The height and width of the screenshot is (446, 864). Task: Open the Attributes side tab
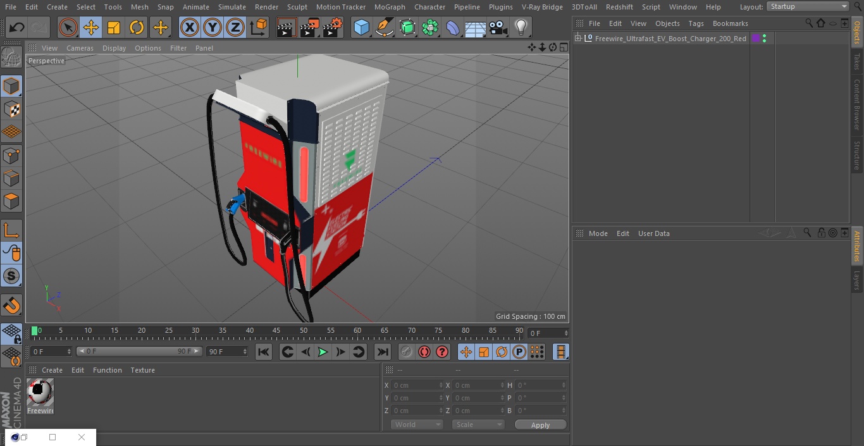[x=857, y=246]
